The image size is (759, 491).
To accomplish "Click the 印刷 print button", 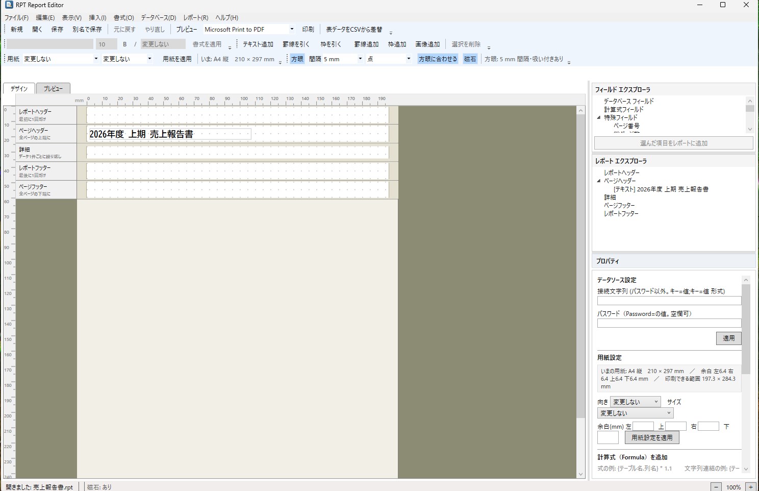I will [308, 30].
